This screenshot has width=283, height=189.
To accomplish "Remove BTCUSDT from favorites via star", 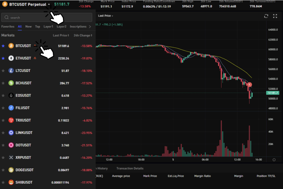I will click(3, 46).
